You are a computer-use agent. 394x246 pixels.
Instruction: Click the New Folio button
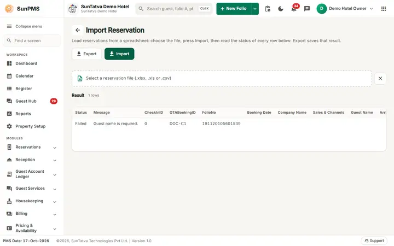tap(234, 9)
